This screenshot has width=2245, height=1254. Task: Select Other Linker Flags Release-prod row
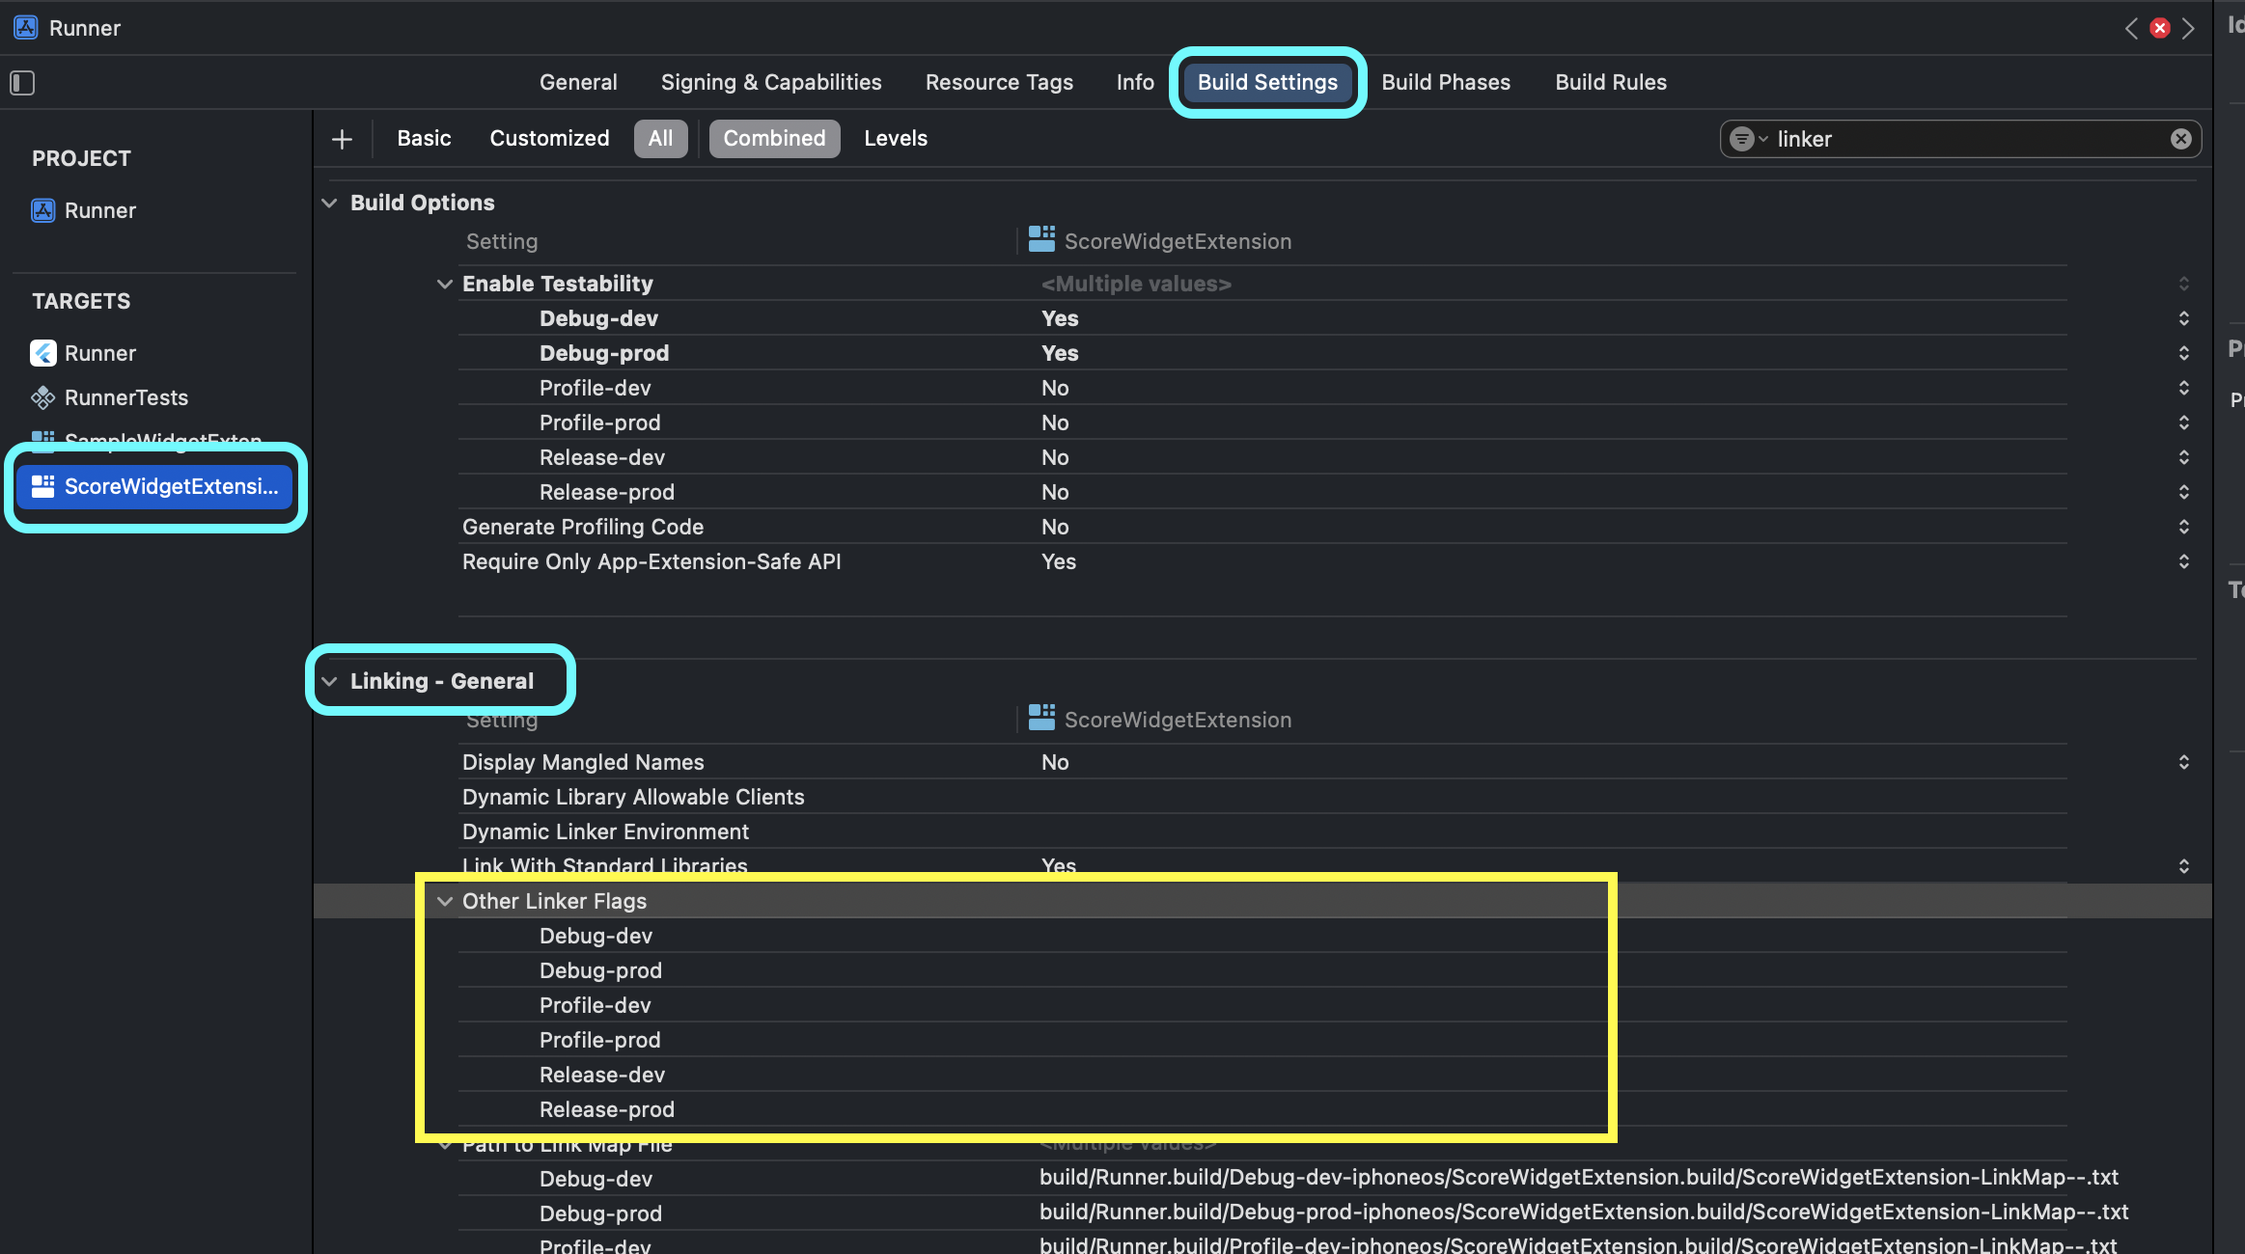[1262, 1109]
